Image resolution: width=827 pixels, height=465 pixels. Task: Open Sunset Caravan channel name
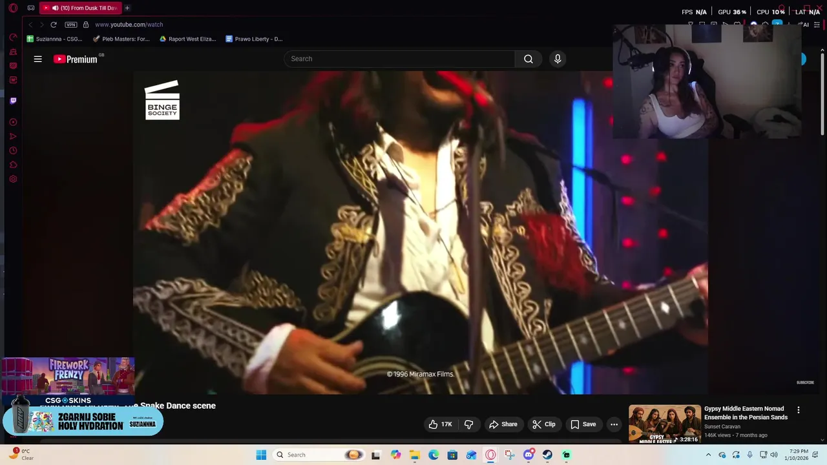(x=722, y=427)
